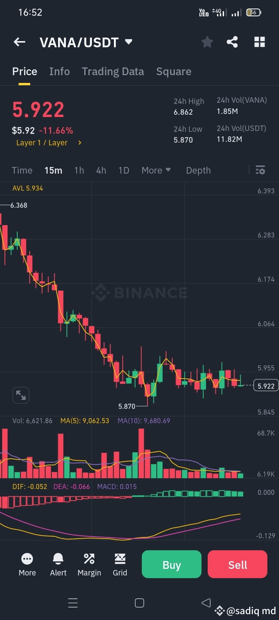Select the 1h timeframe option
Viewport: 279px width, 620px height.
point(79,170)
